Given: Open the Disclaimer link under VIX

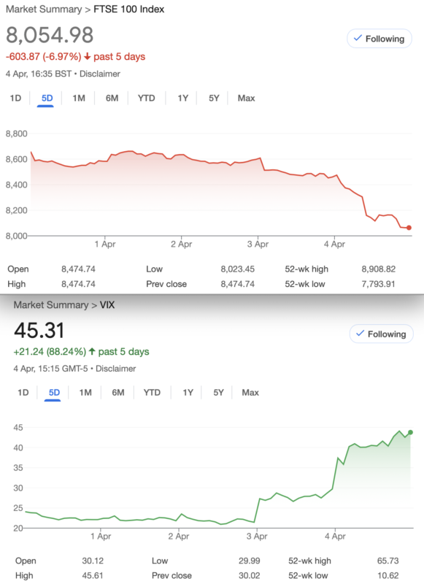Looking at the screenshot, I should click(116, 369).
